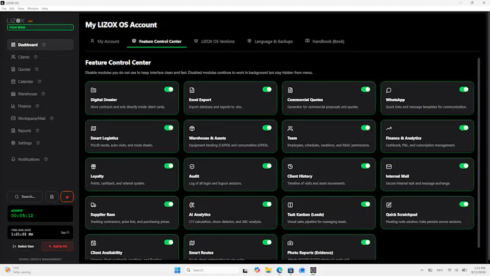Turn off the Team module toggle

pos(366,128)
